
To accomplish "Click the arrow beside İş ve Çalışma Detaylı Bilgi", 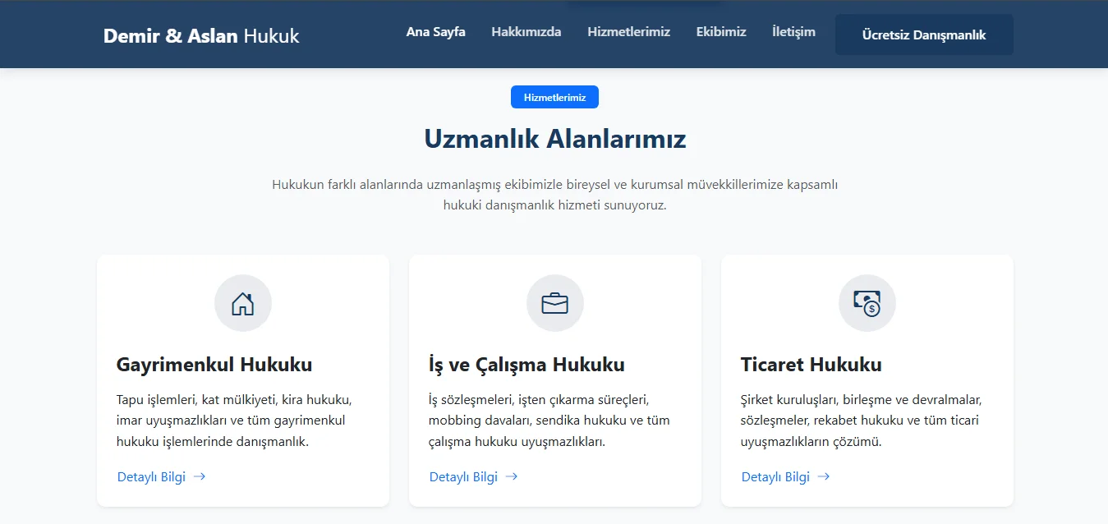I will (511, 476).
